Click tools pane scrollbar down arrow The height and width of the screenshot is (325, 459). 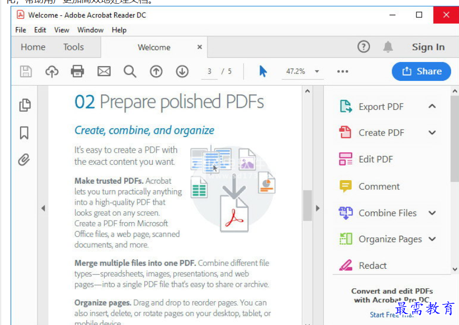[x=455, y=269]
